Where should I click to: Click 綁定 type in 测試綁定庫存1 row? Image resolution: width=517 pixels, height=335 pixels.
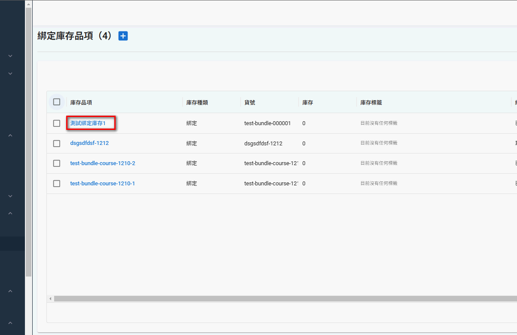[192, 123]
